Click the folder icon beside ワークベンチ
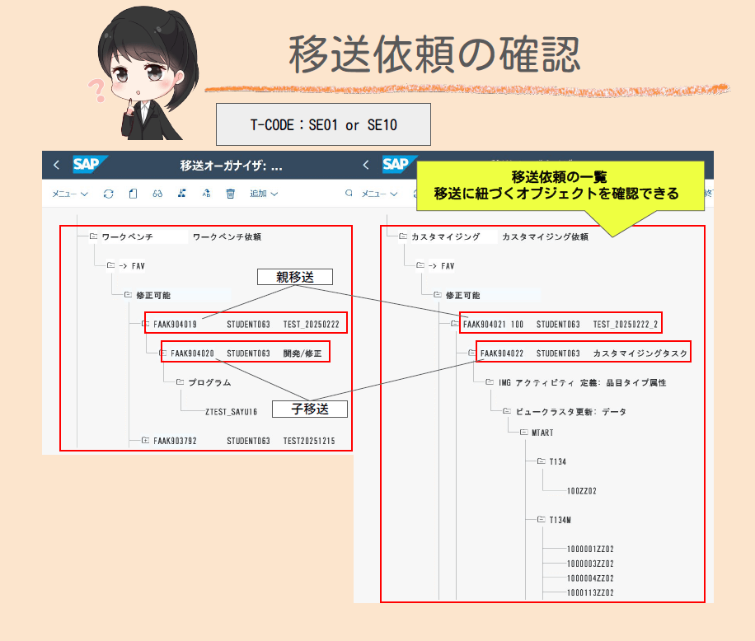The width and height of the screenshot is (755, 641). tap(95, 236)
